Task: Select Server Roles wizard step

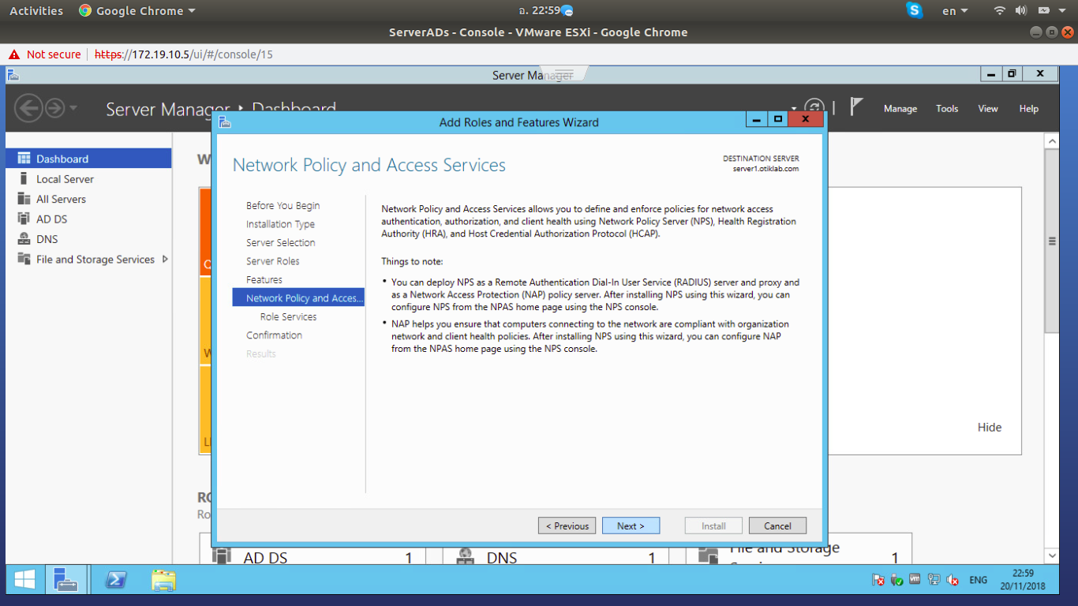Action: (272, 261)
